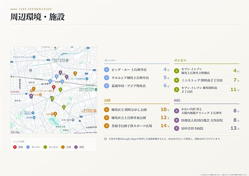Select green convenience store pin 3 on map
Image resolution: width=249 pixels, height=176 pixels.
pyautogui.click(x=64, y=107)
